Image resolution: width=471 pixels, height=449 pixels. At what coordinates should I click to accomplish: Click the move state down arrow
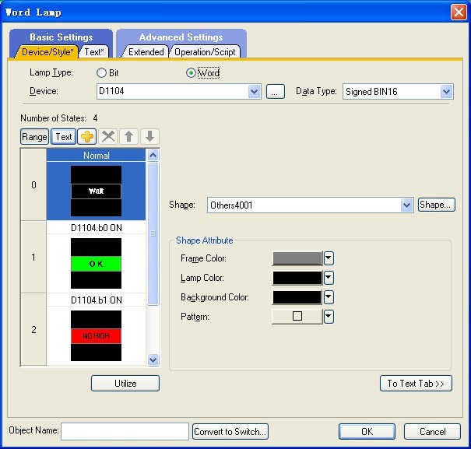coord(149,137)
